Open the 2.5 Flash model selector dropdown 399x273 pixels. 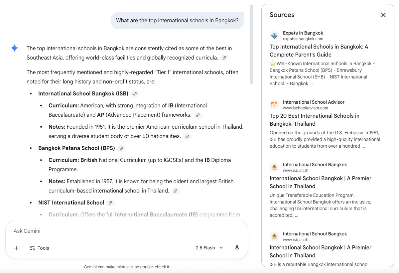click(209, 248)
